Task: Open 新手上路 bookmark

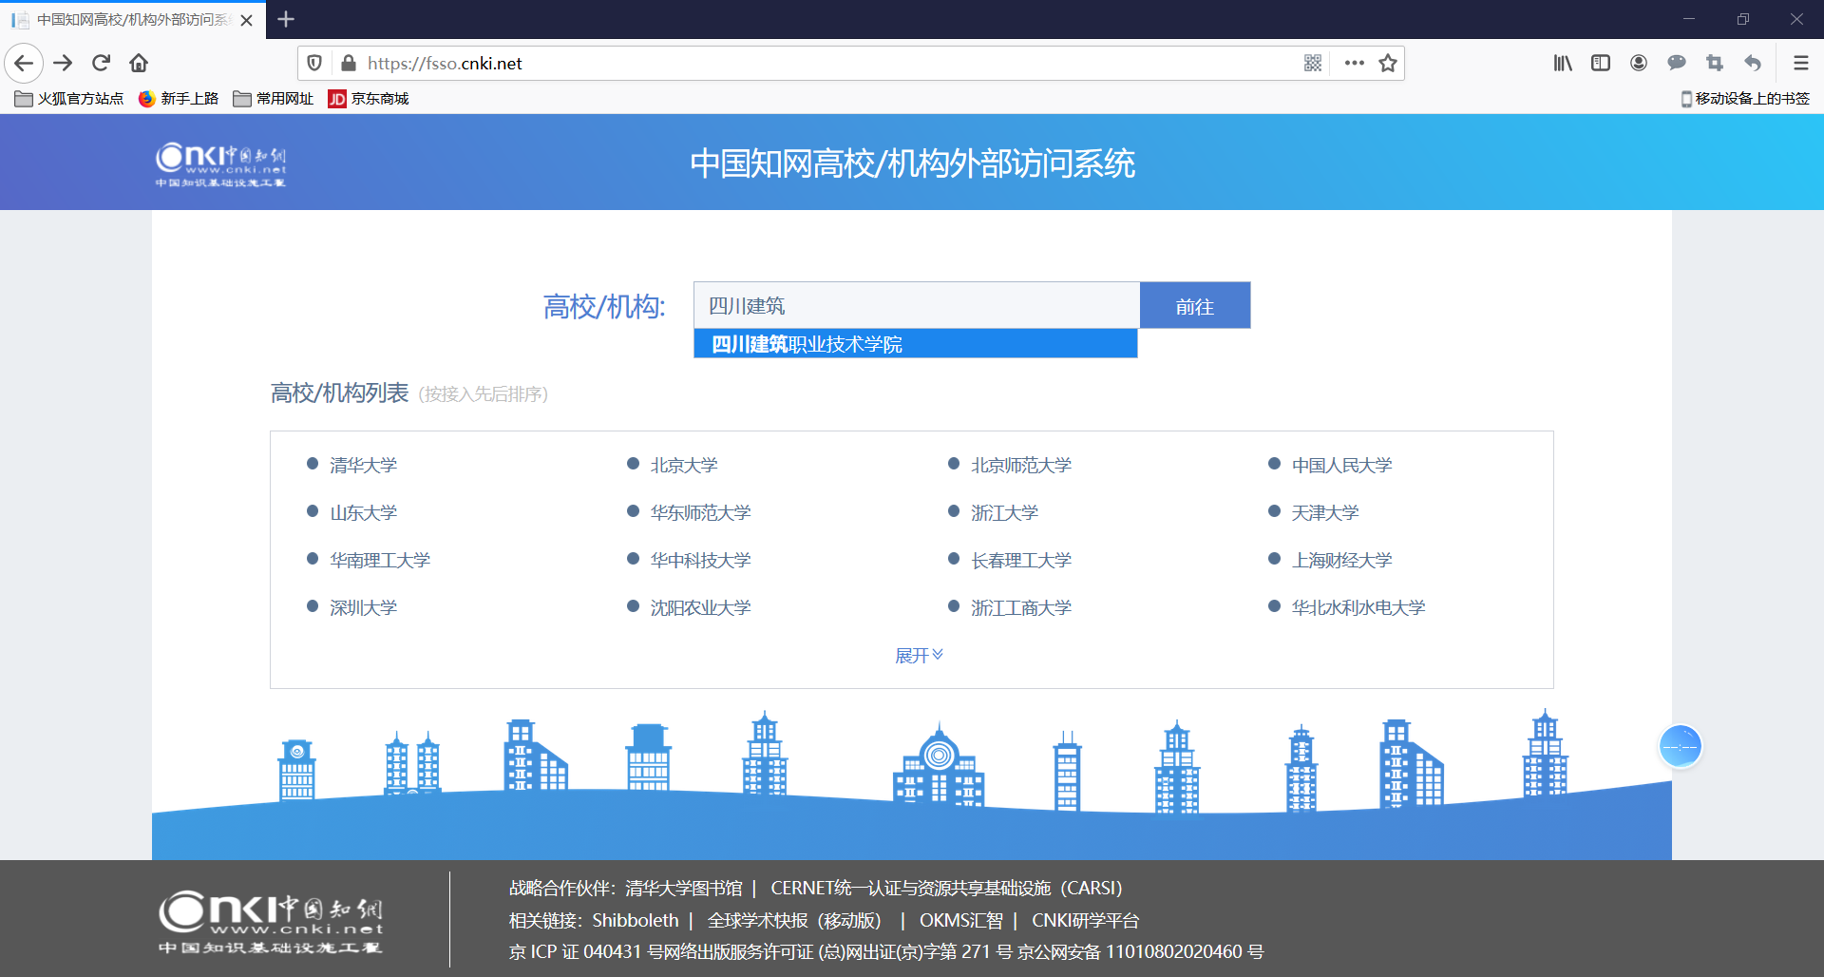Action: click(x=179, y=99)
